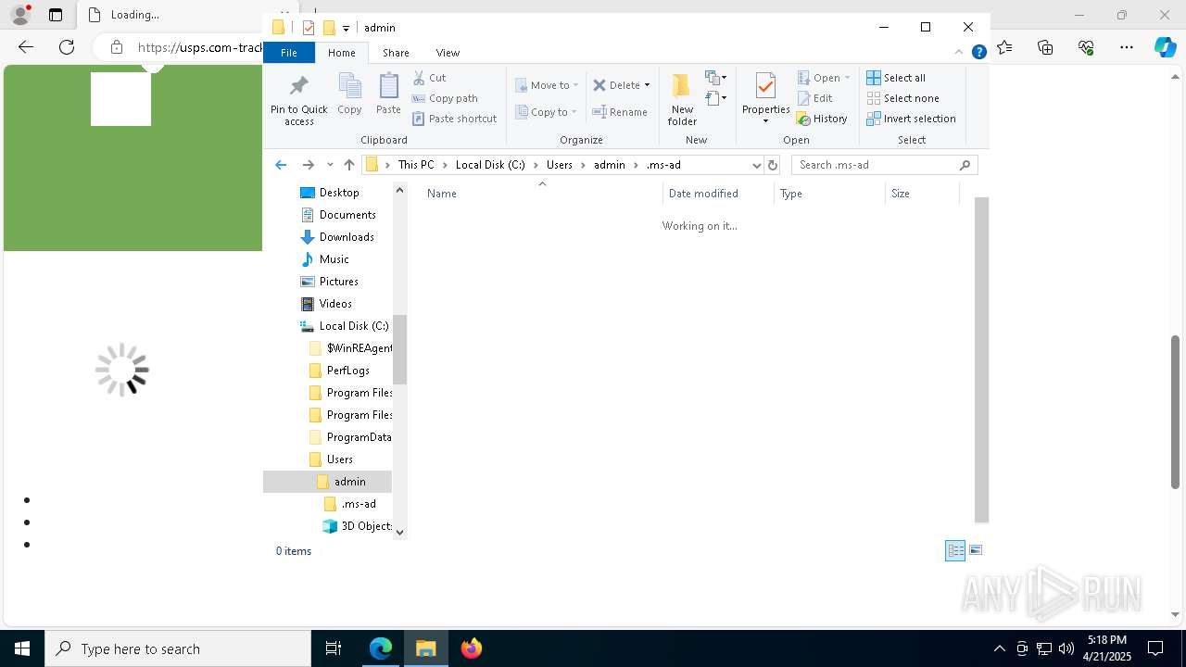Switch to large icons view layout
The width and height of the screenshot is (1186, 667).
click(976, 550)
